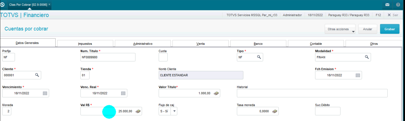This screenshot has width=405, height=121.
Task: Click the F12 shortcut label
Action: point(378,15)
